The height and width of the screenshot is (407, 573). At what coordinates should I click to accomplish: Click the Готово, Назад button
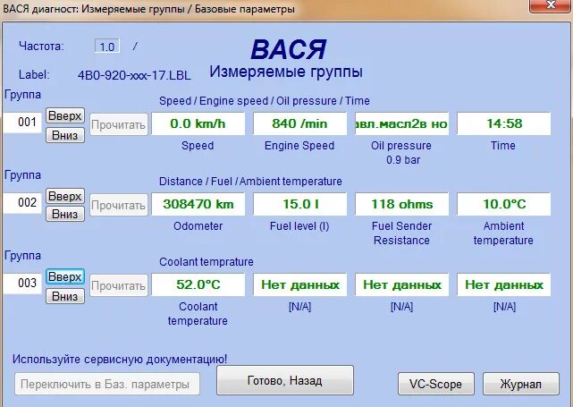[x=285, y=381]
